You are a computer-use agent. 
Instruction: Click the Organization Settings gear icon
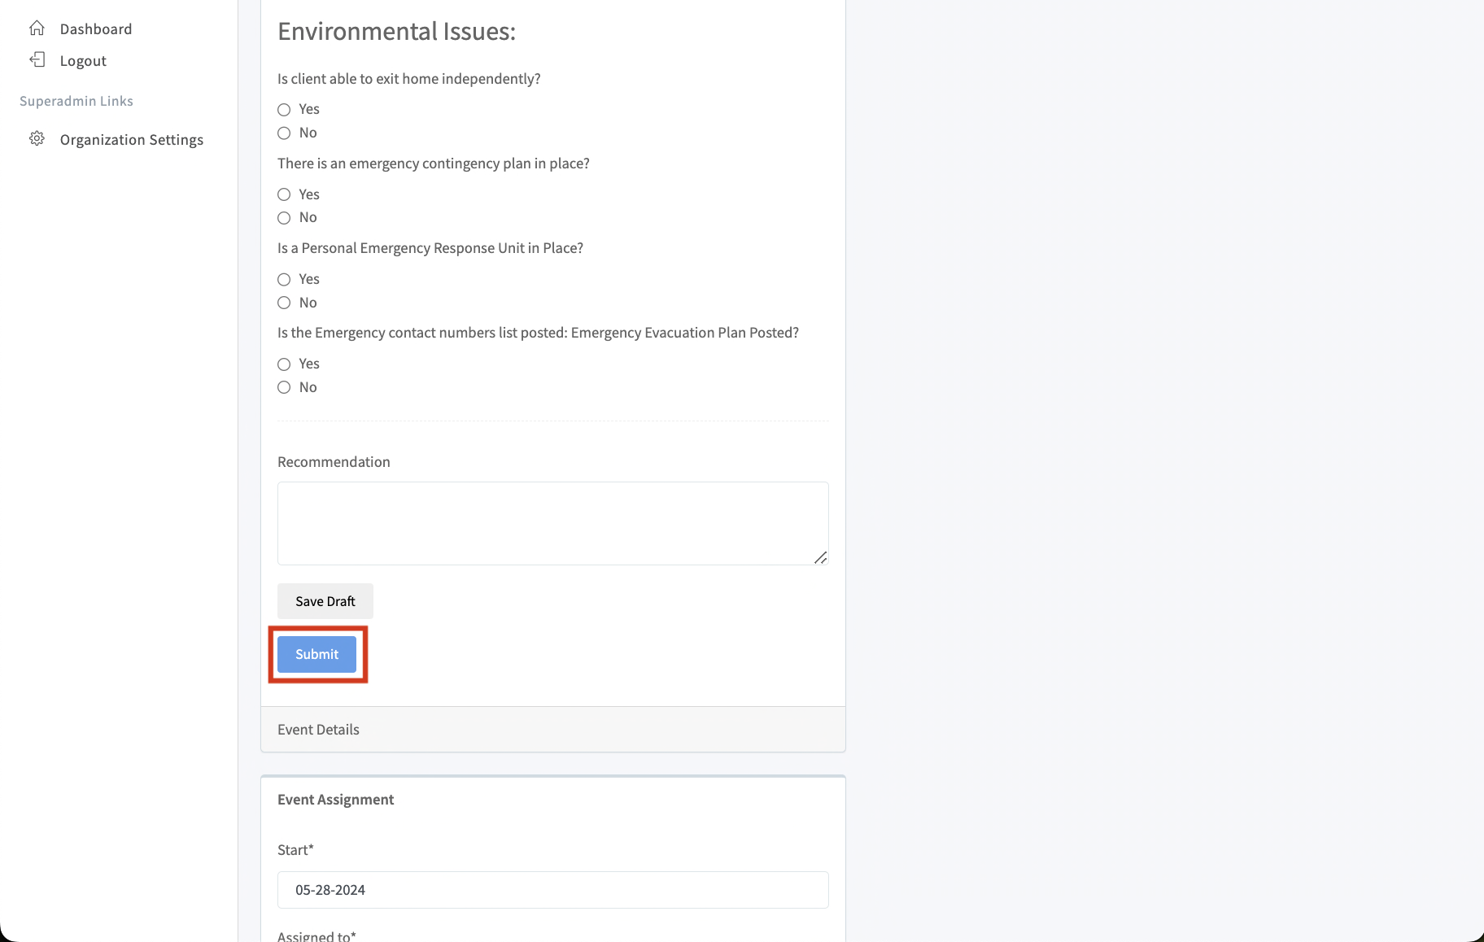[x=37, y=139]
